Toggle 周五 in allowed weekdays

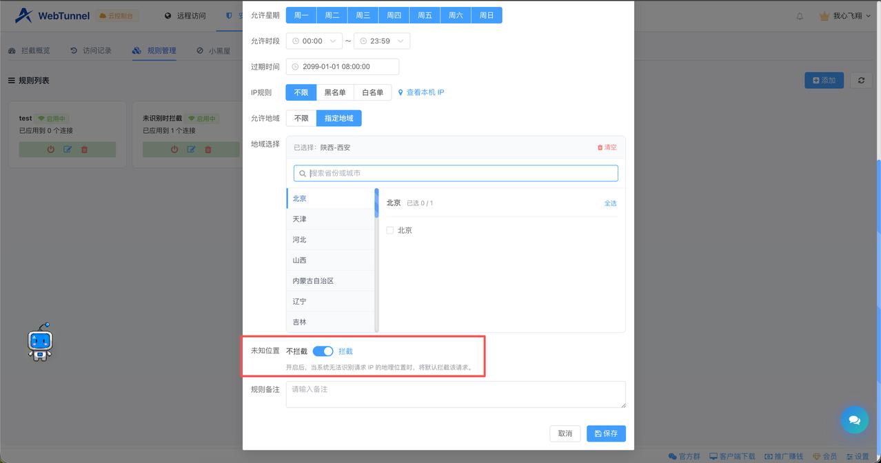(425, 15)
